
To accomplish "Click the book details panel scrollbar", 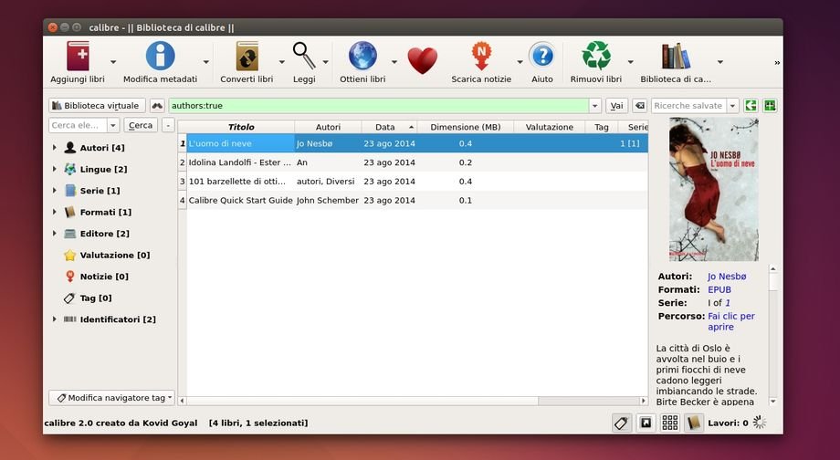I will tap(773, 338).
